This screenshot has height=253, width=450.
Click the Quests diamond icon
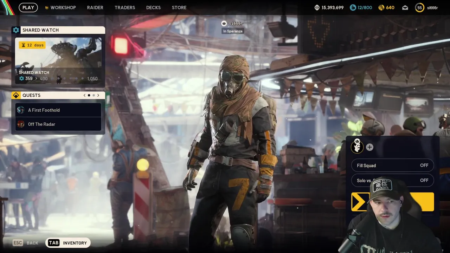tap(16, 95)
